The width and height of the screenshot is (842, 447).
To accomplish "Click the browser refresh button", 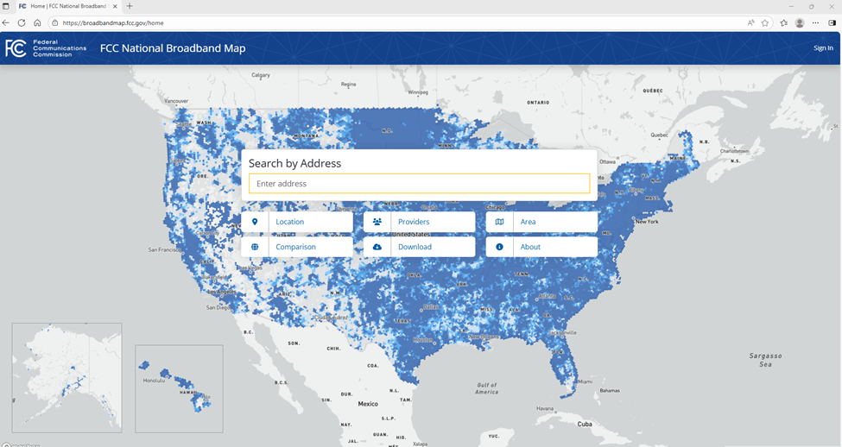I will tap(22, 23).
